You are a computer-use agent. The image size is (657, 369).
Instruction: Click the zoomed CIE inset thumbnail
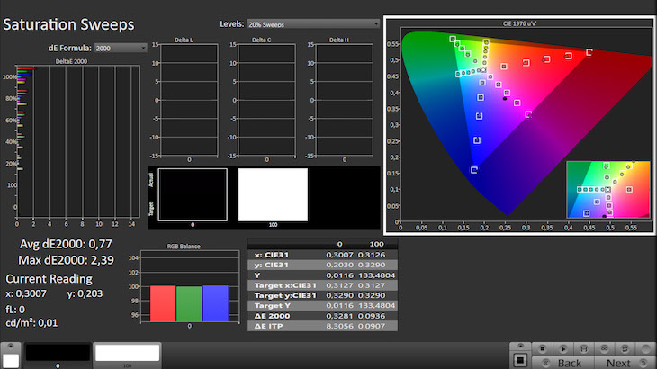pos(608,189)
